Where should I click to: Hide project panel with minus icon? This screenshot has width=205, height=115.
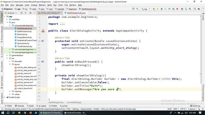click(x=34, y=13)
